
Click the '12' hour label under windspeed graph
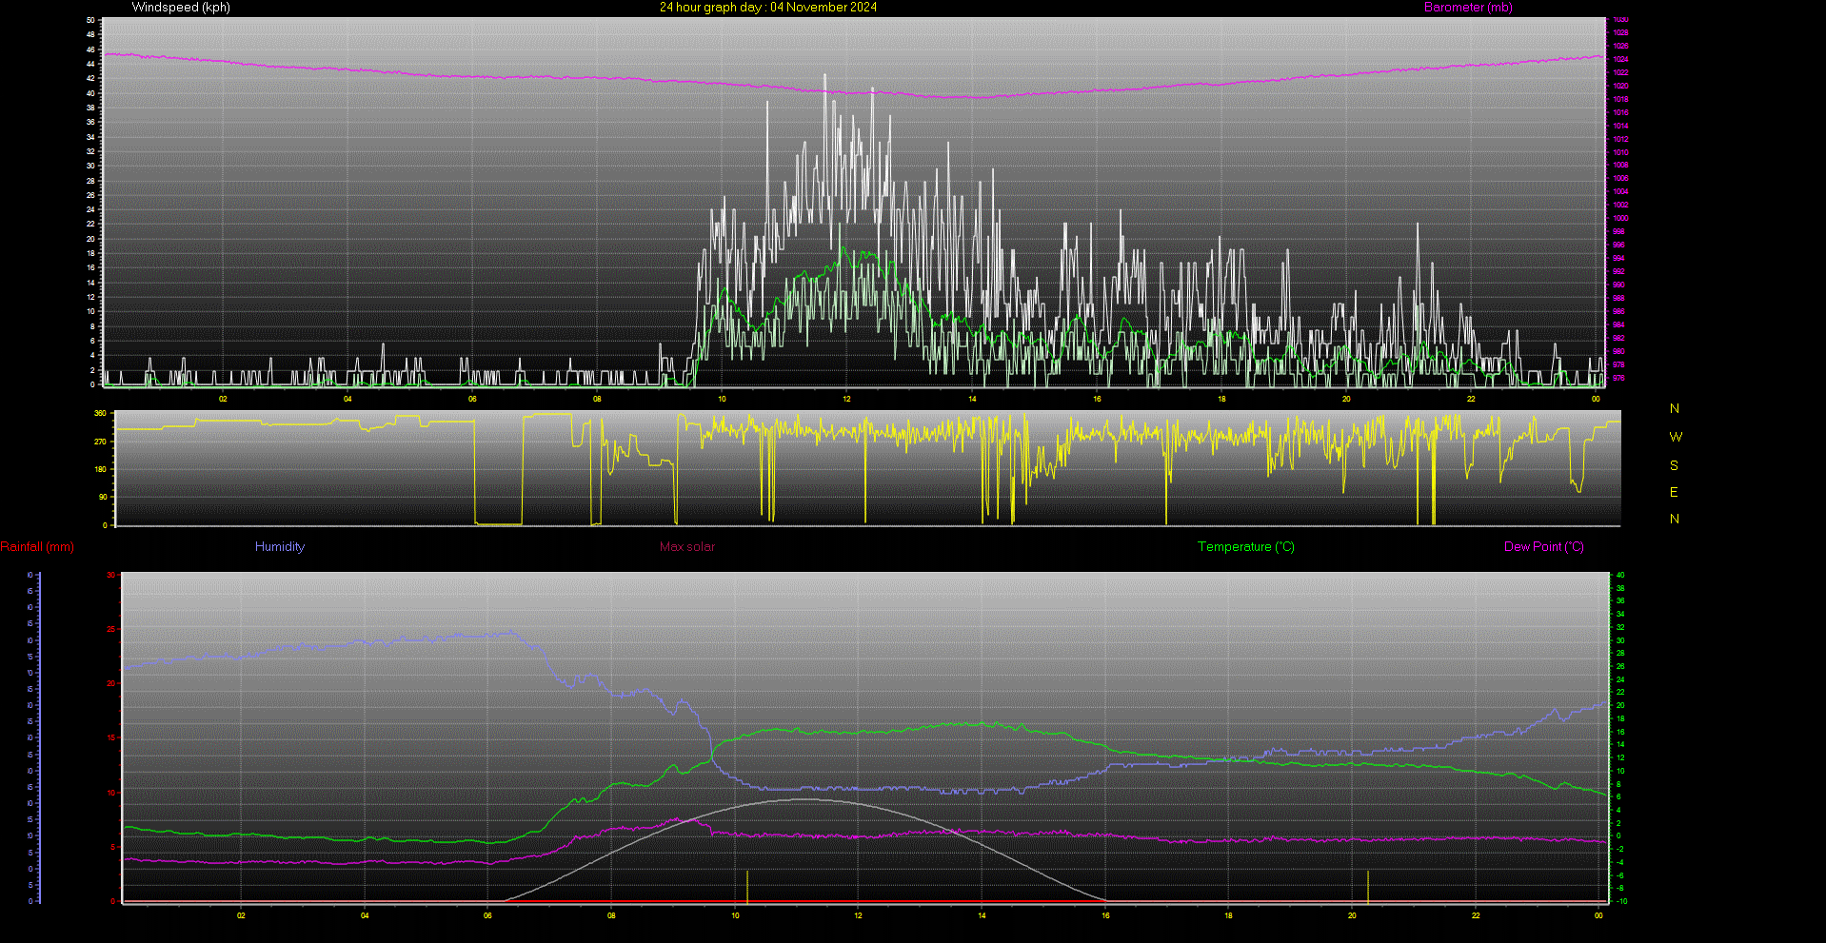coord(847,399)
